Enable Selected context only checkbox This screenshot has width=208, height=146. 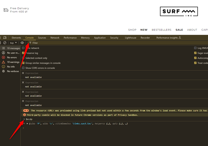pyautogui.click(x=23, y=58)
